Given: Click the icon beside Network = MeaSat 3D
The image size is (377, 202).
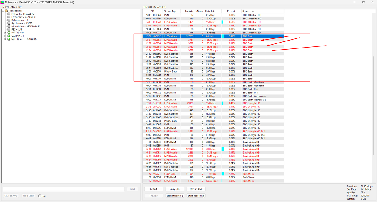Looking at the screenshot, I should 9,14.
